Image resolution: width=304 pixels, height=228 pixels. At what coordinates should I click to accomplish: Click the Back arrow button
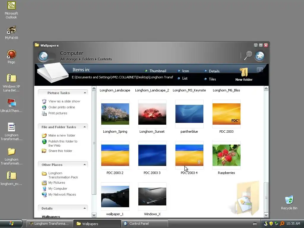[x=43, y=56]
